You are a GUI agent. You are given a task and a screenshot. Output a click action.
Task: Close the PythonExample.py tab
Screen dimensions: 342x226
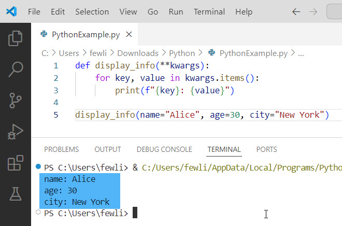click(129, 34)
